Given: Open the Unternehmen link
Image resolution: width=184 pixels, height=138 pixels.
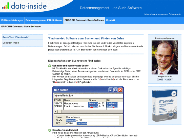Looking at the screenshot, I should click(150, 14).
